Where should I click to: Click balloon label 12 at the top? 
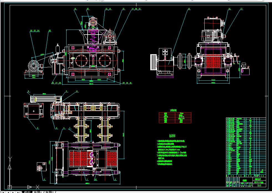click(x=88, y=9)
